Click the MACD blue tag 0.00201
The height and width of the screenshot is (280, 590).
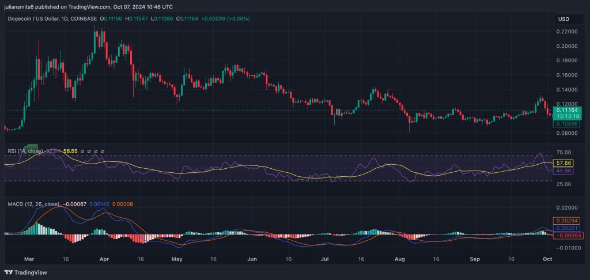coord(567,229)
